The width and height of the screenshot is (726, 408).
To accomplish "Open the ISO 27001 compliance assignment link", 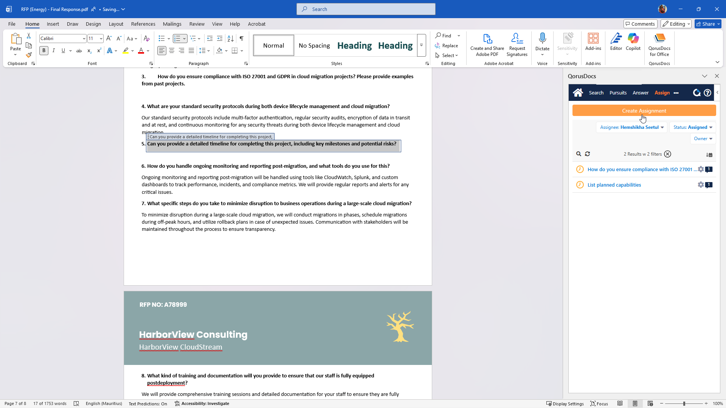I will (642, 169).
